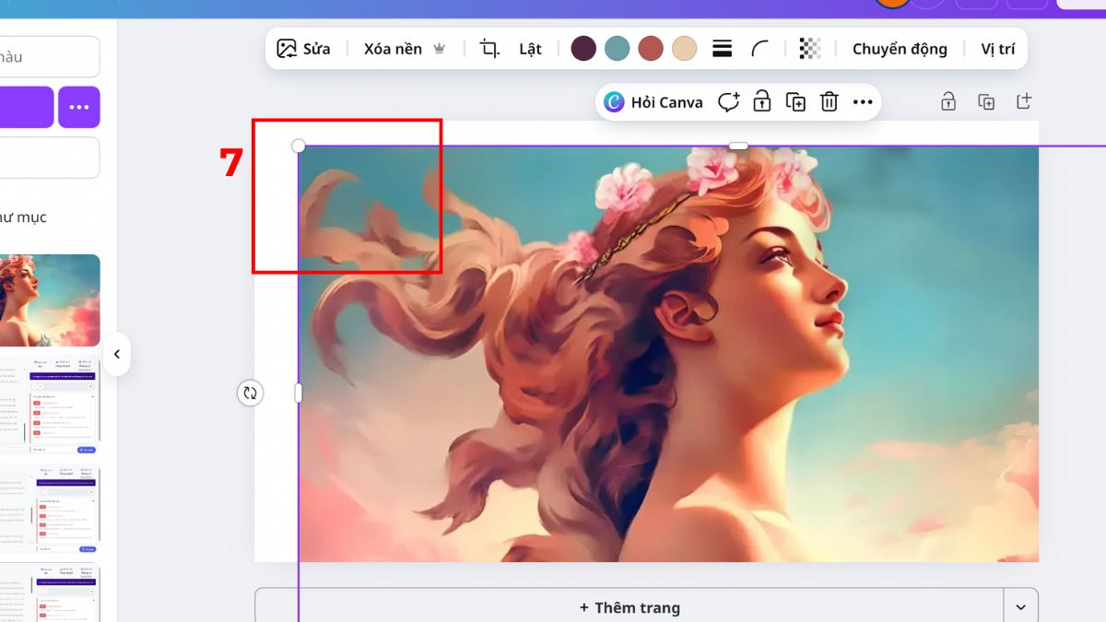Open the Sửa image editing options
The height and width of the screenshot is (622, 1106).
pyautogui.click(x=303, y=48)
